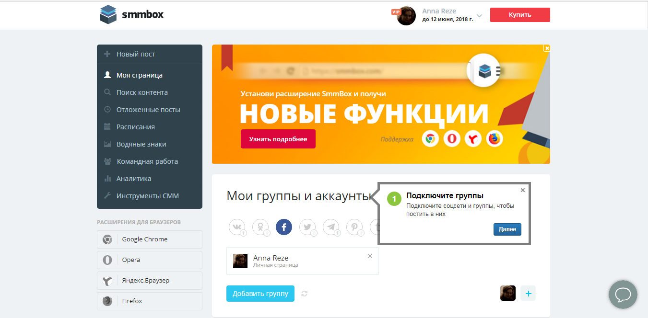Open the account dropdown for Anna Reze
Image resolution: width=648 pixels, height=318 pixels.
tap(478, 16)
